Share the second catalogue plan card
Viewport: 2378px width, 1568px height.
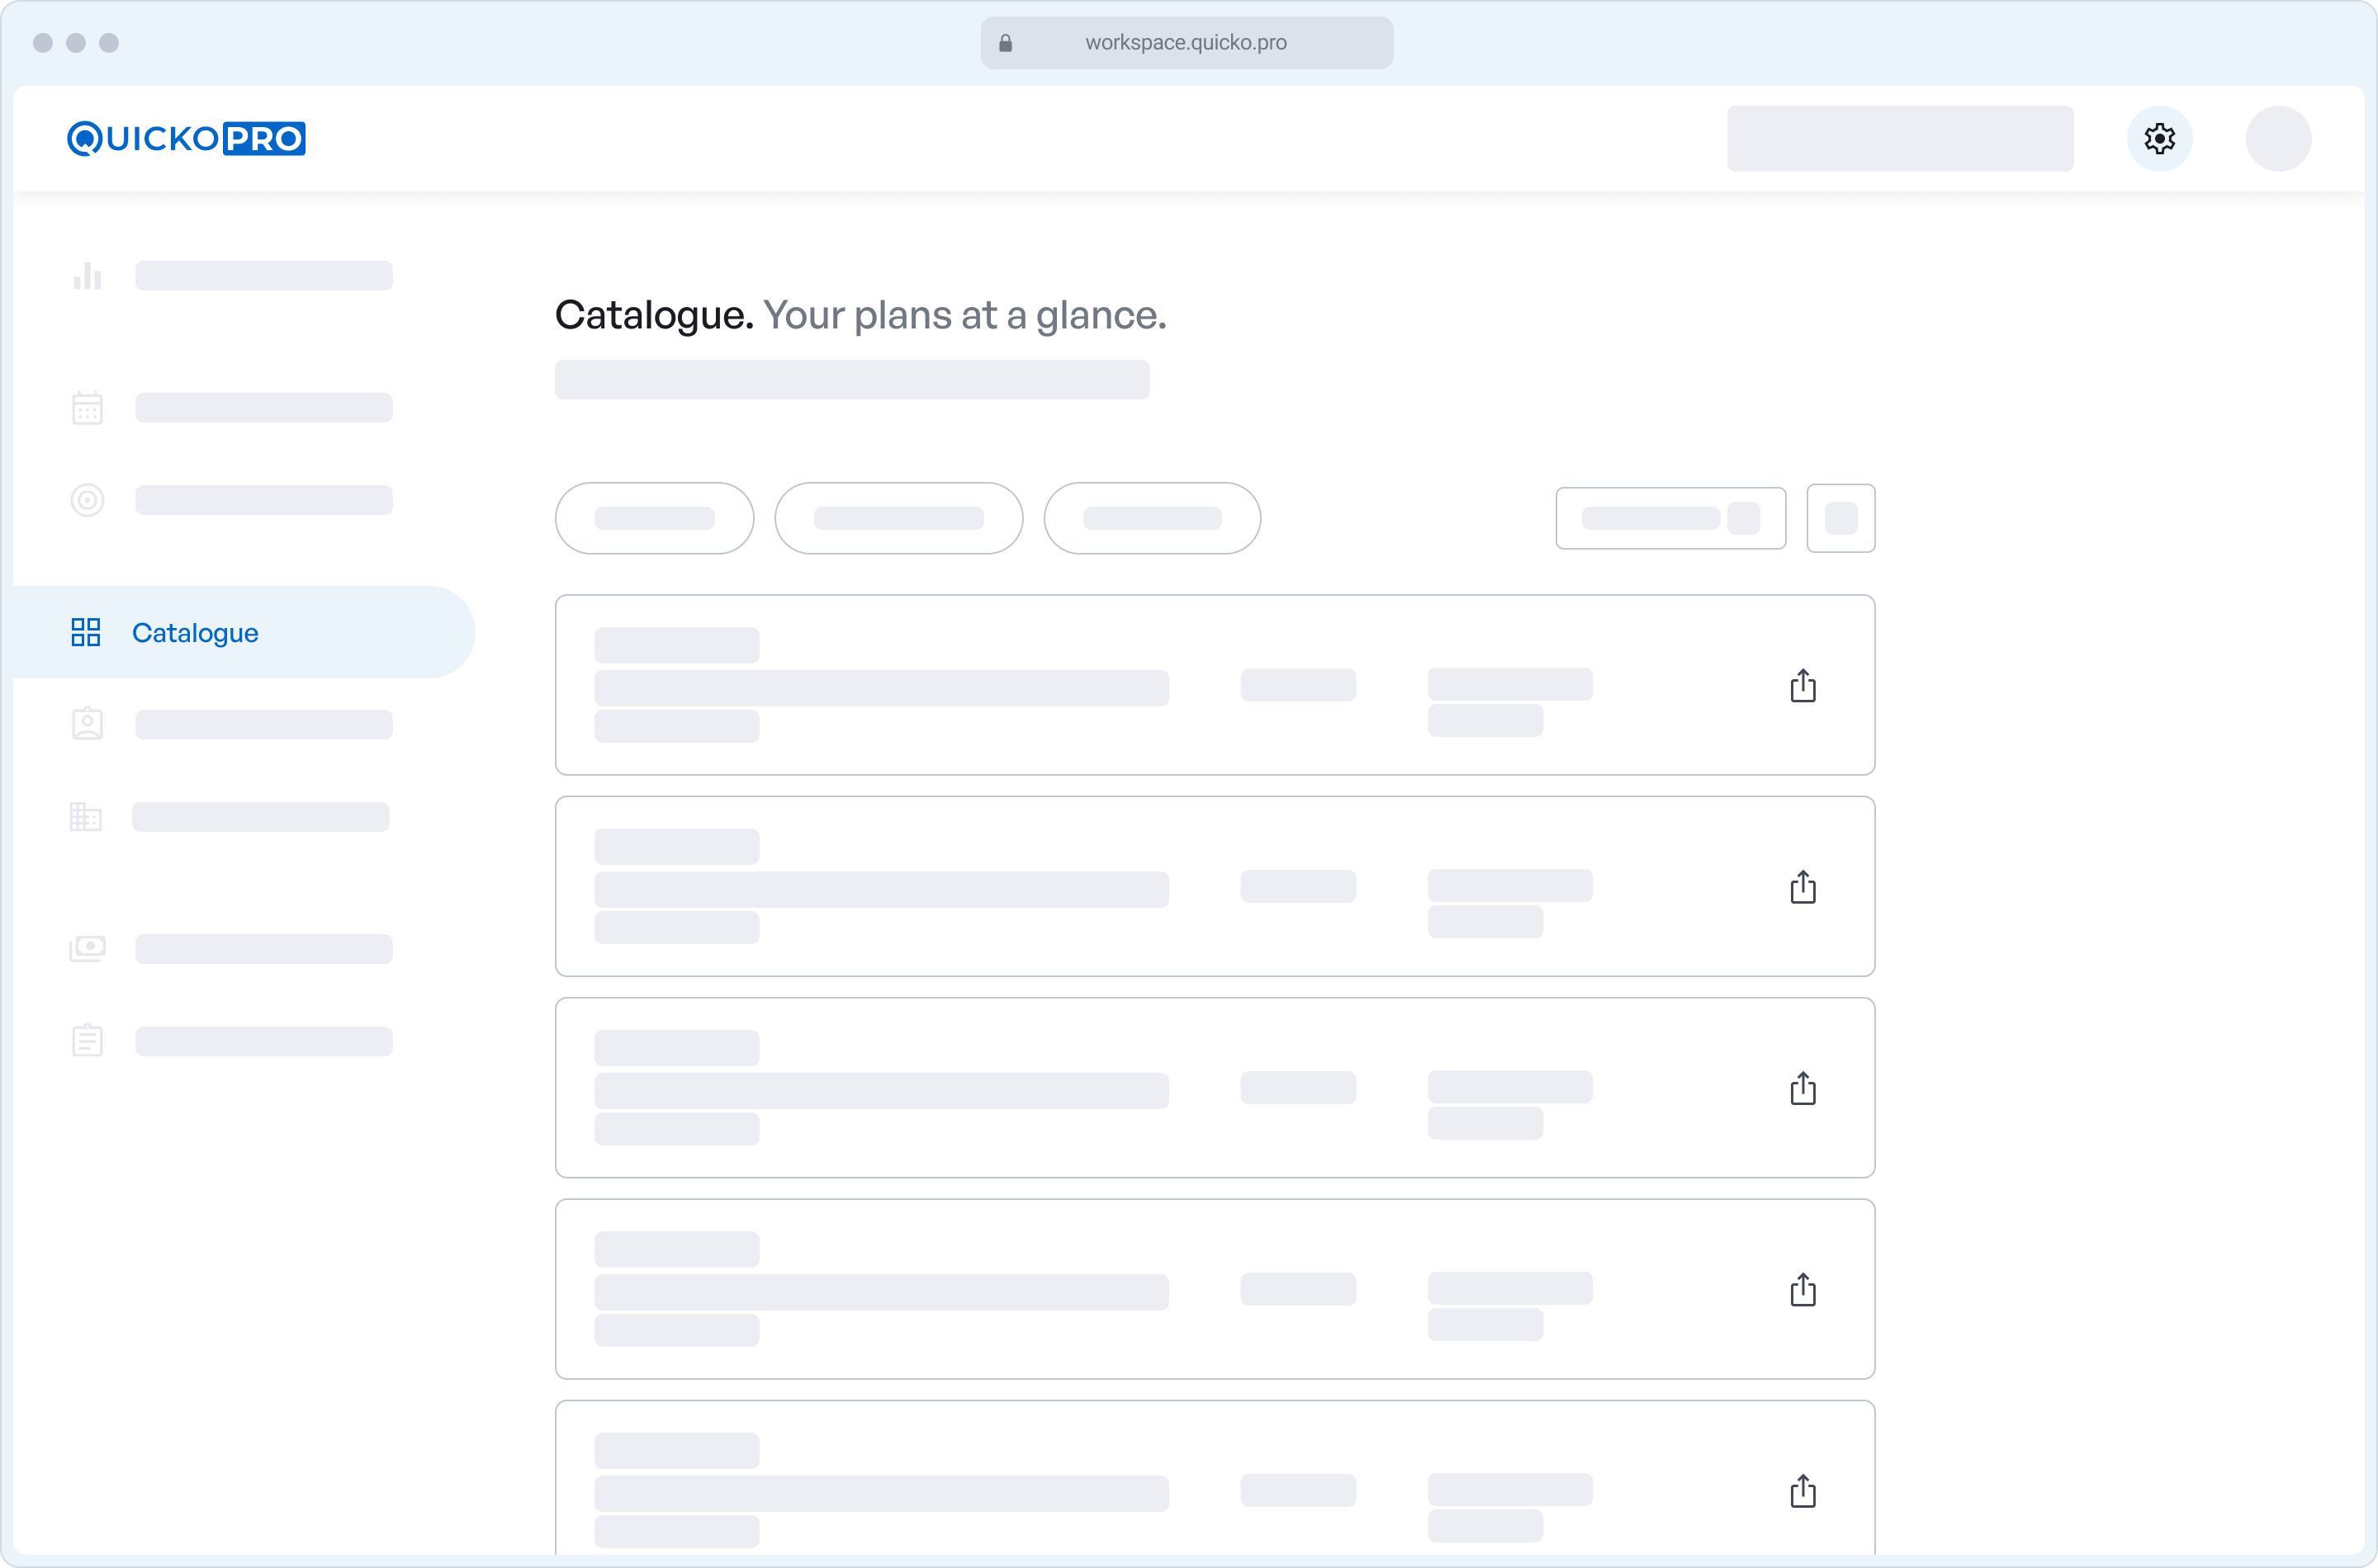[x=1802, y=886]
